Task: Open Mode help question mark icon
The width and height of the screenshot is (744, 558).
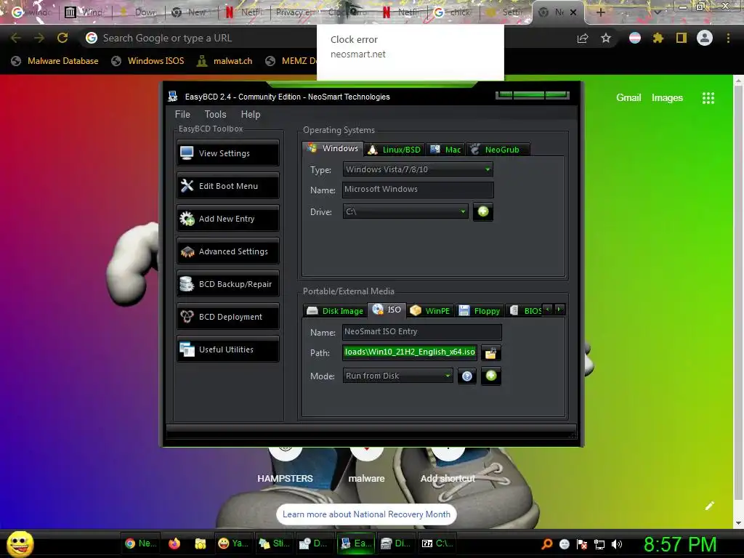Action: 467,376
